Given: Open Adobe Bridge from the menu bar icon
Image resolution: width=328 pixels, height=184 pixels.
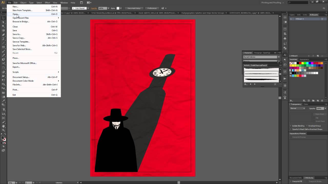Looking at the screenshot, I should 81,3.
